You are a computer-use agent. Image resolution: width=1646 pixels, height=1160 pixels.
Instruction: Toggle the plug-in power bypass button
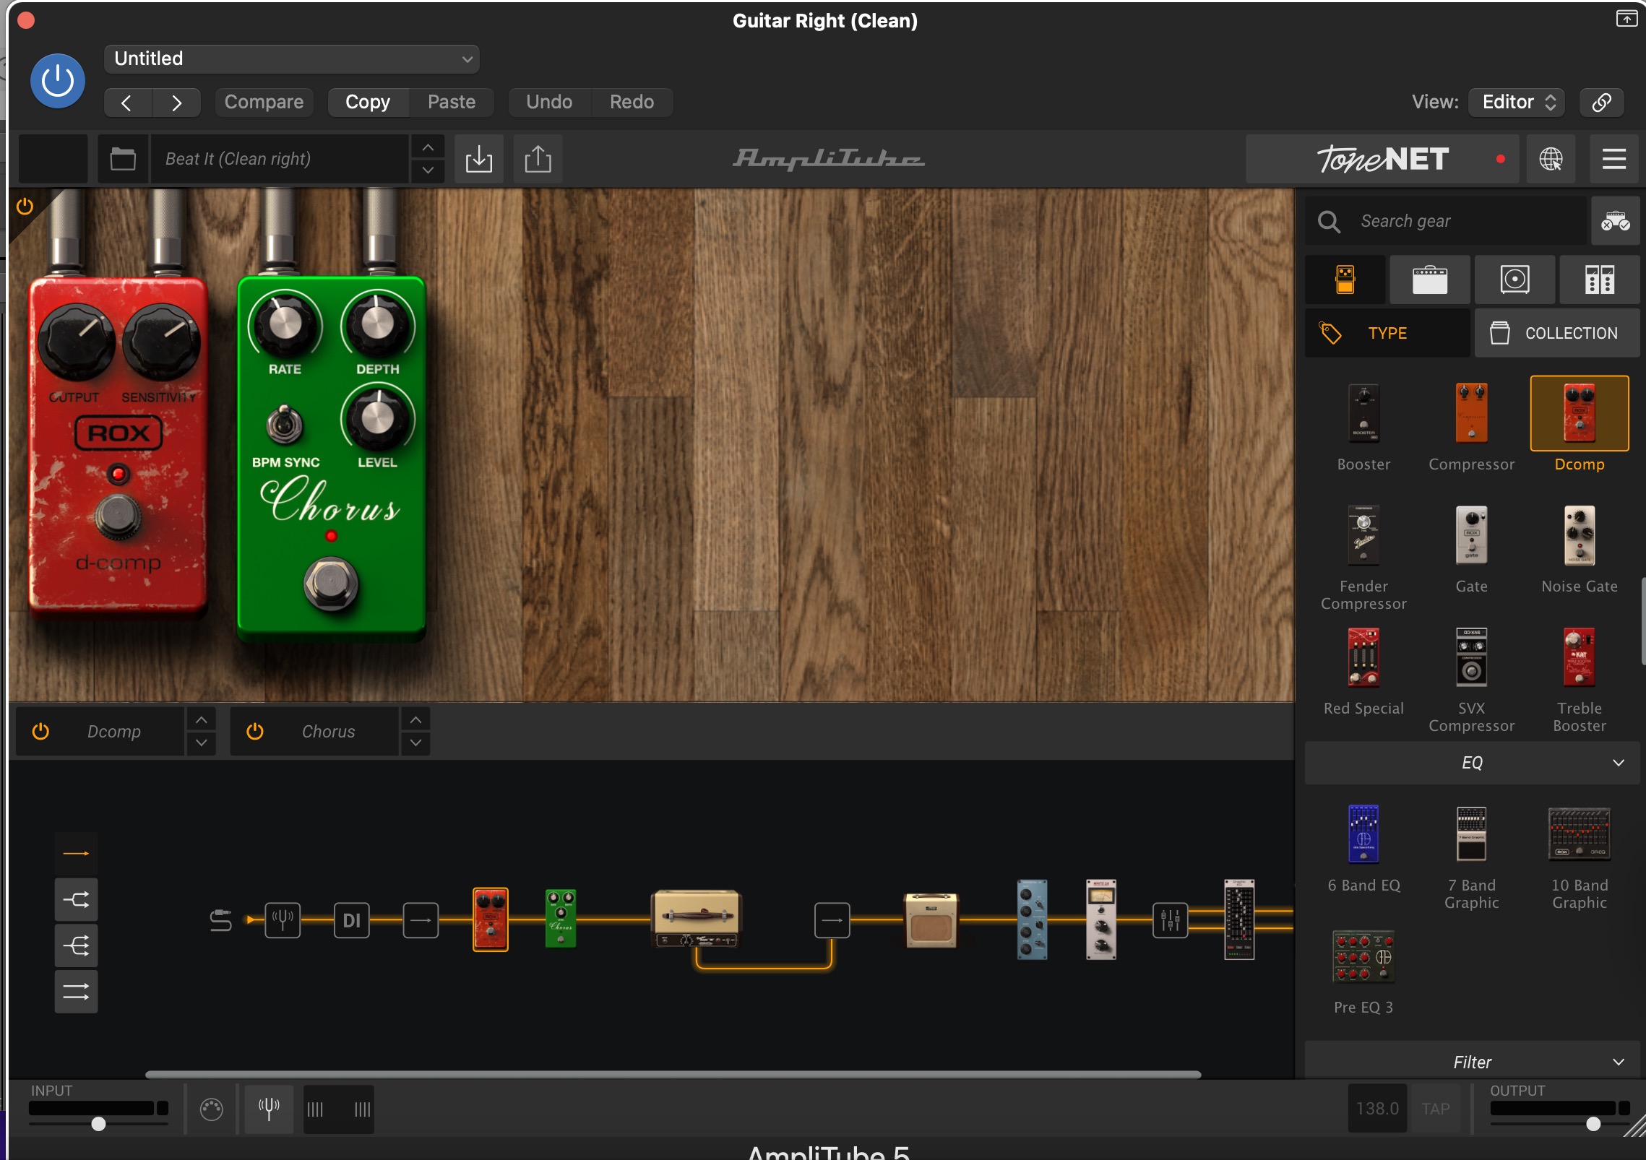pyautogui.click(x=57, y=81)
